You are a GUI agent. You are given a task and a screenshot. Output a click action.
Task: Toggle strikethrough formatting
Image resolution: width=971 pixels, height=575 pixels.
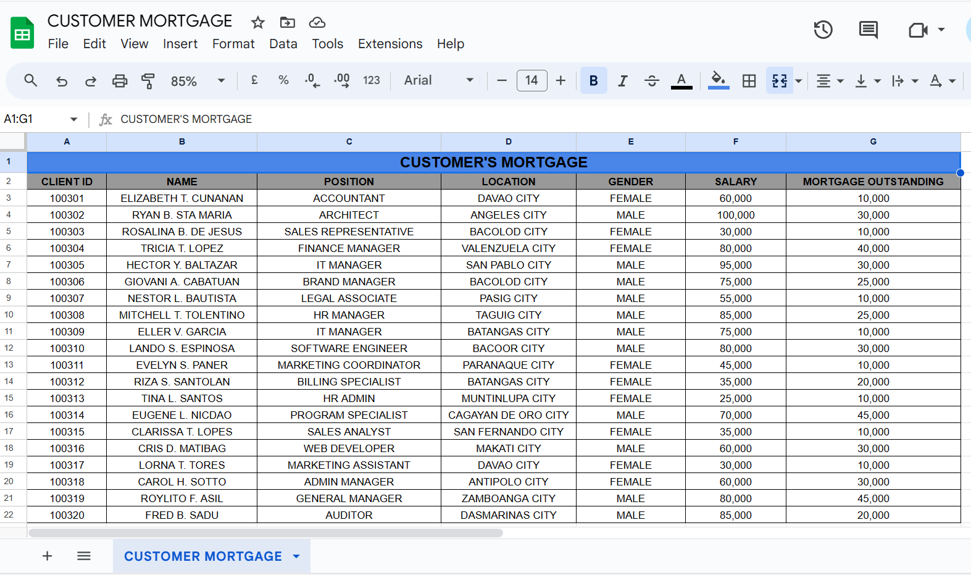point(652,80)
